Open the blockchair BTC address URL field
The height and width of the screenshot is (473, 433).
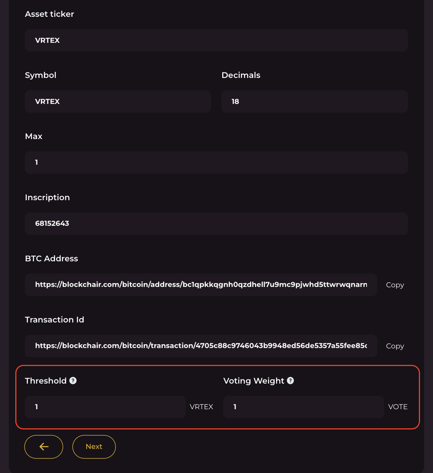[x=201, y=285]
